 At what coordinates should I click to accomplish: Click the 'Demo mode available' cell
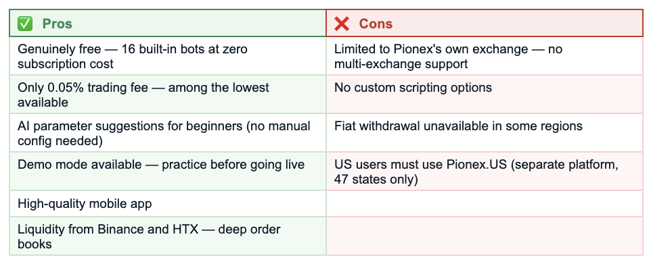168,171
